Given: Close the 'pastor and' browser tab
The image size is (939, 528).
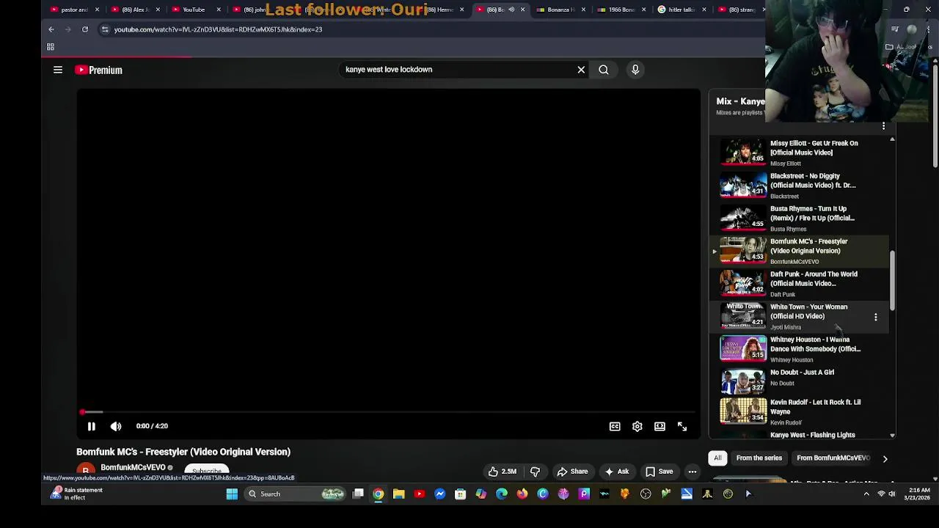Looking at the screenshot, I should [x=97, y=10].
